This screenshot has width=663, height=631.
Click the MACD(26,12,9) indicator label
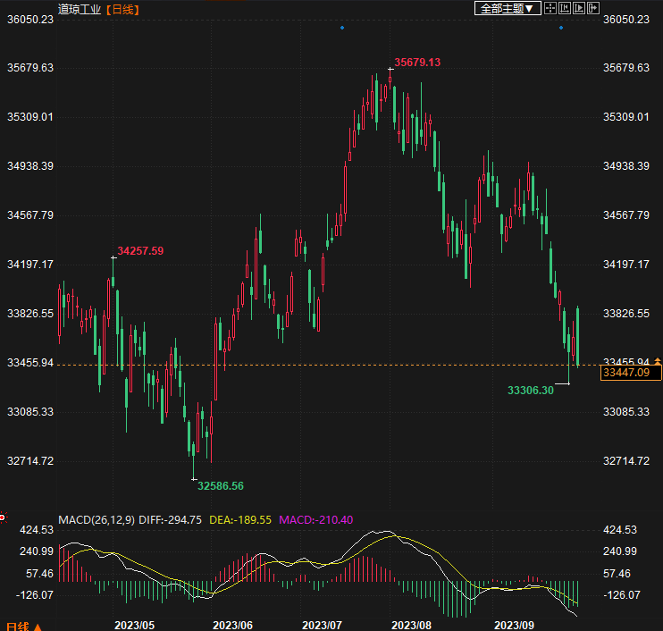click(x=97, y=519)
